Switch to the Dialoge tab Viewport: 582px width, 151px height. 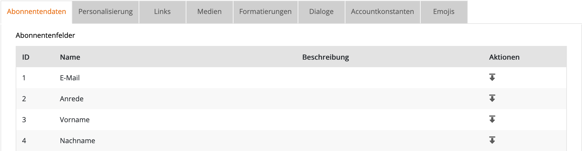coord(321,12)
